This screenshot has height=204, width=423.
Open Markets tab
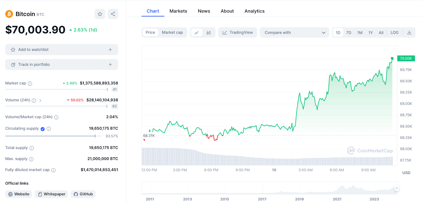(x=178, y=11)
